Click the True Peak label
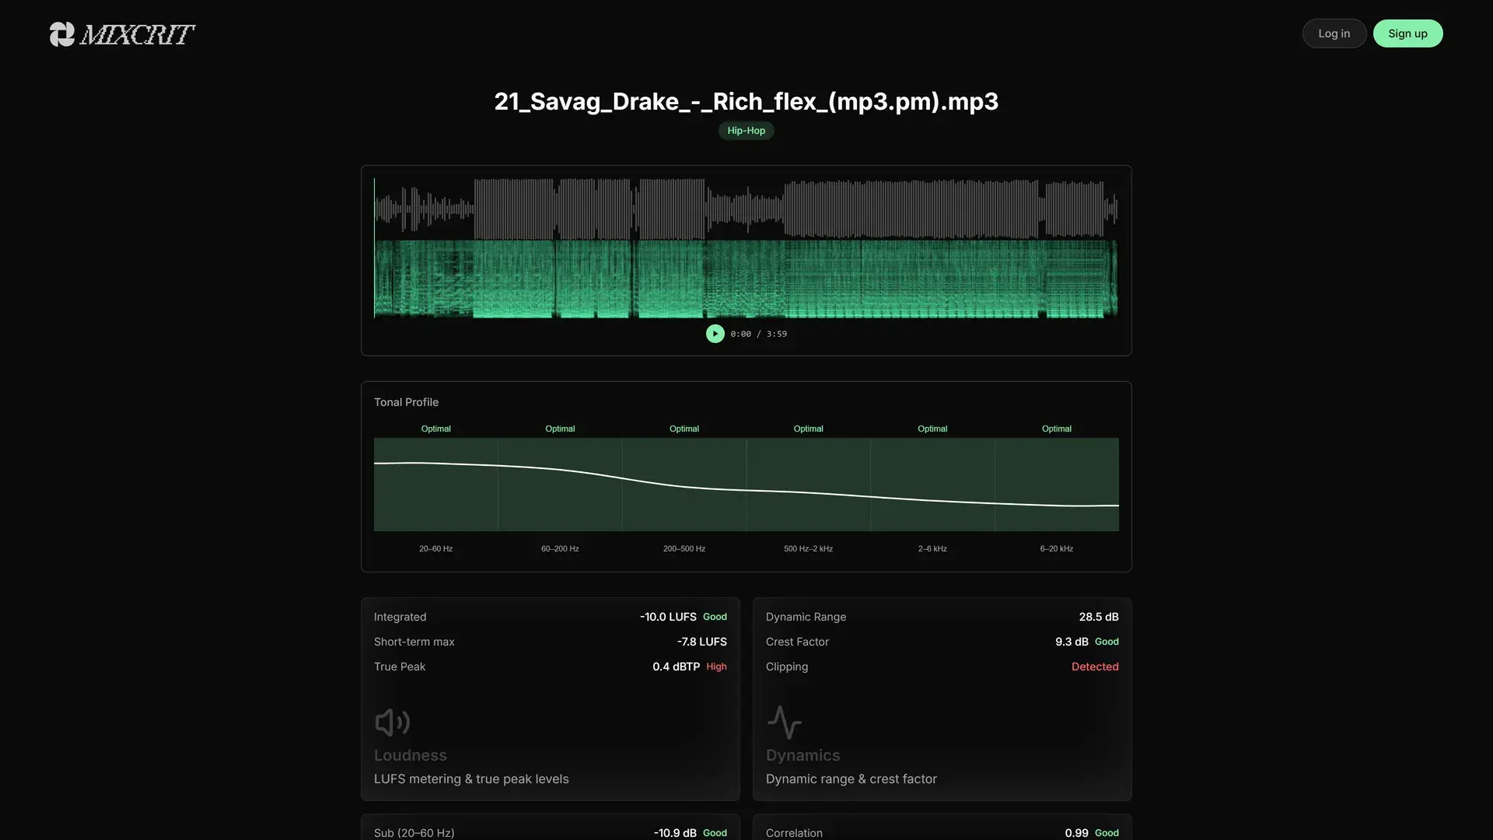 (400, 667)
